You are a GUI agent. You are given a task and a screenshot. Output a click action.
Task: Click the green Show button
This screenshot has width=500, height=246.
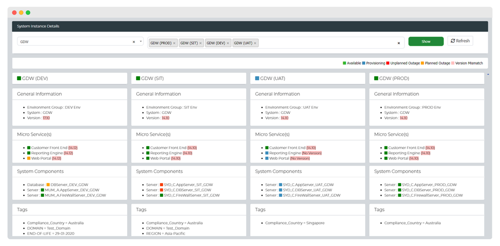[426, 41]
